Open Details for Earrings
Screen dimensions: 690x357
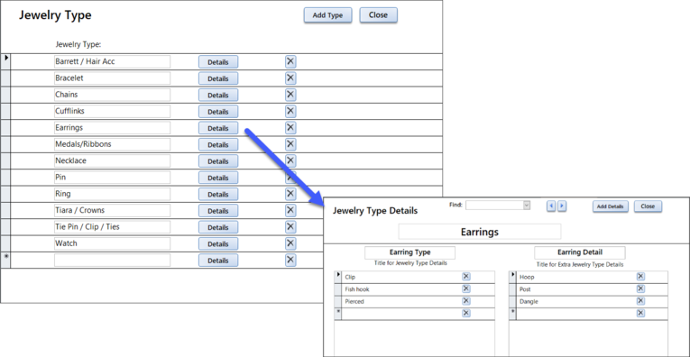218,128
